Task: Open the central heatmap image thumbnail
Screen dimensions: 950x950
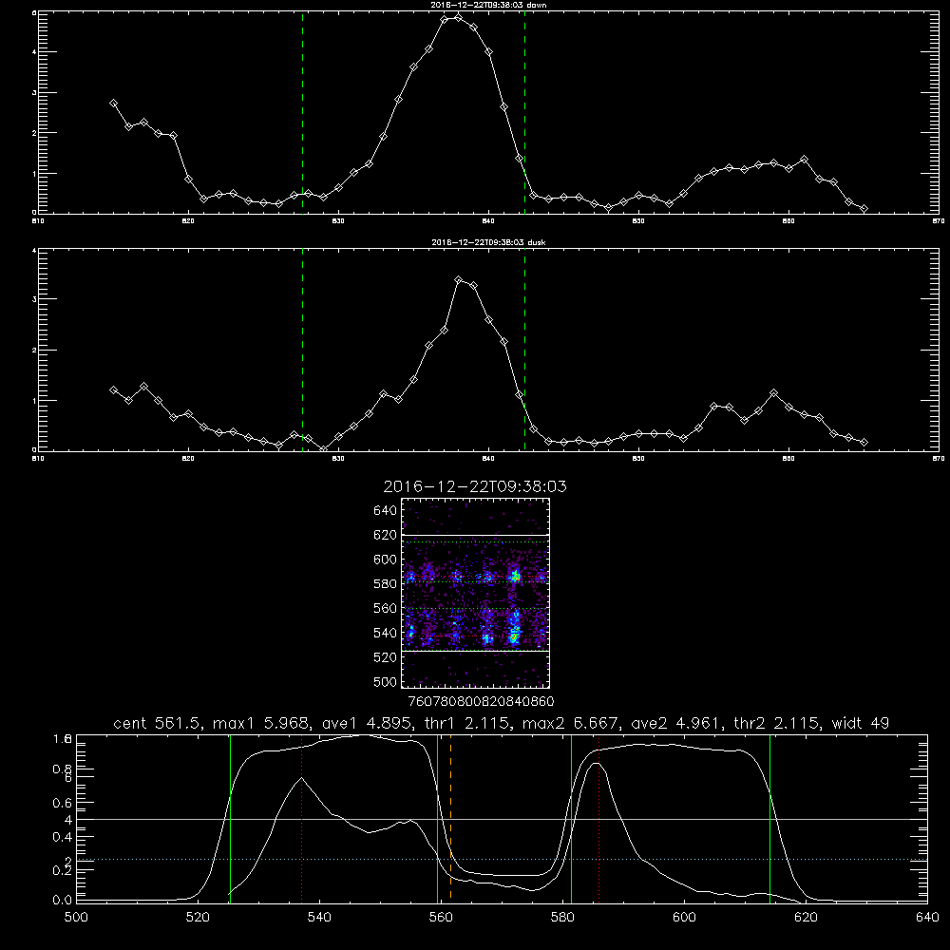Action: point(475,593)
